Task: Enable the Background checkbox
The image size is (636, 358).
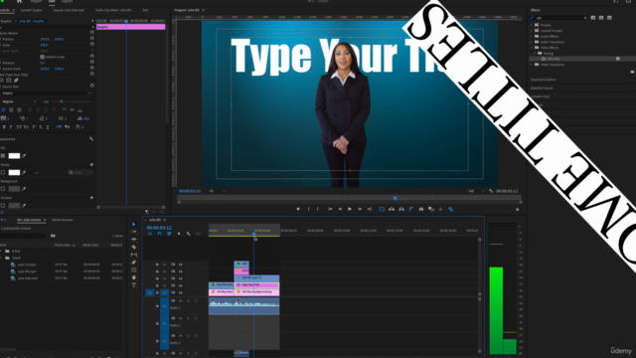Action: click(x=3, y=189)
